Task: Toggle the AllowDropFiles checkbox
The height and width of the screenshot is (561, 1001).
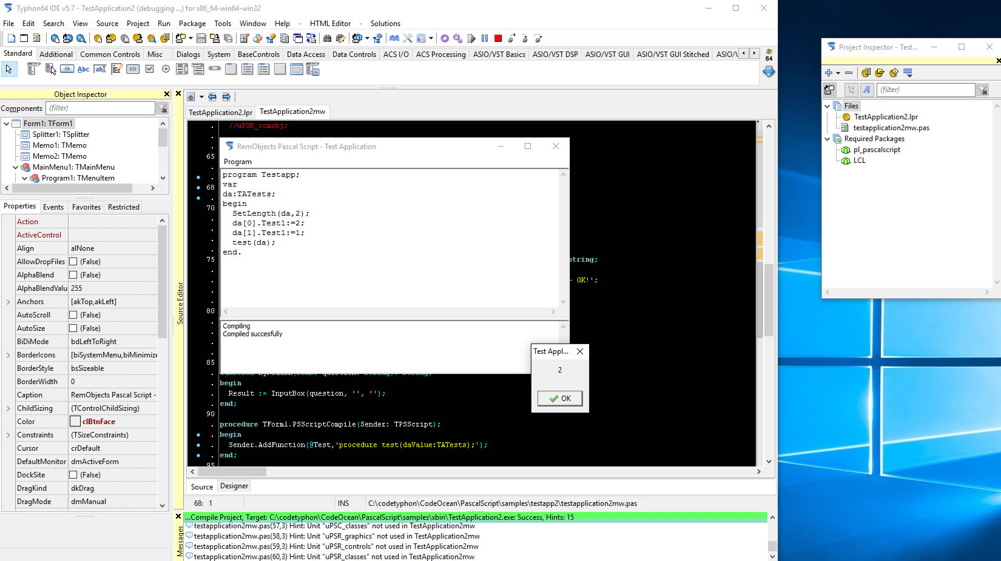Action: (73, 262)
